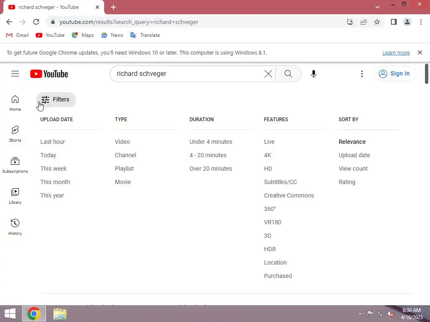Go to Home in the sidebar
Viewport: 430px width, 322px height.
point(15,103)
